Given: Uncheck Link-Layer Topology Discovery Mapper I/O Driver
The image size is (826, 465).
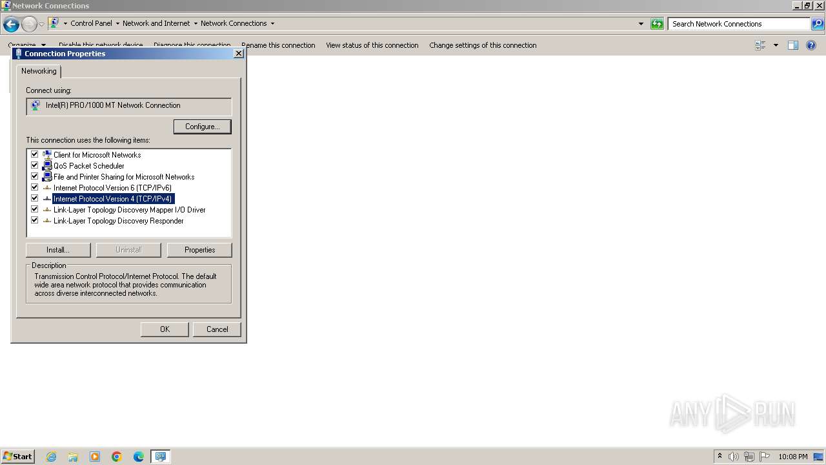Looking at the screenshot, I should (35, 209).
